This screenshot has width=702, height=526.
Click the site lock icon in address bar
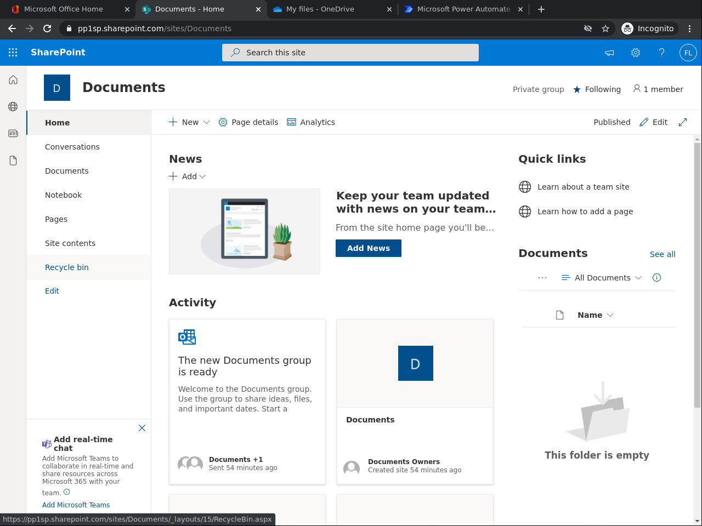tap(69, 28)
